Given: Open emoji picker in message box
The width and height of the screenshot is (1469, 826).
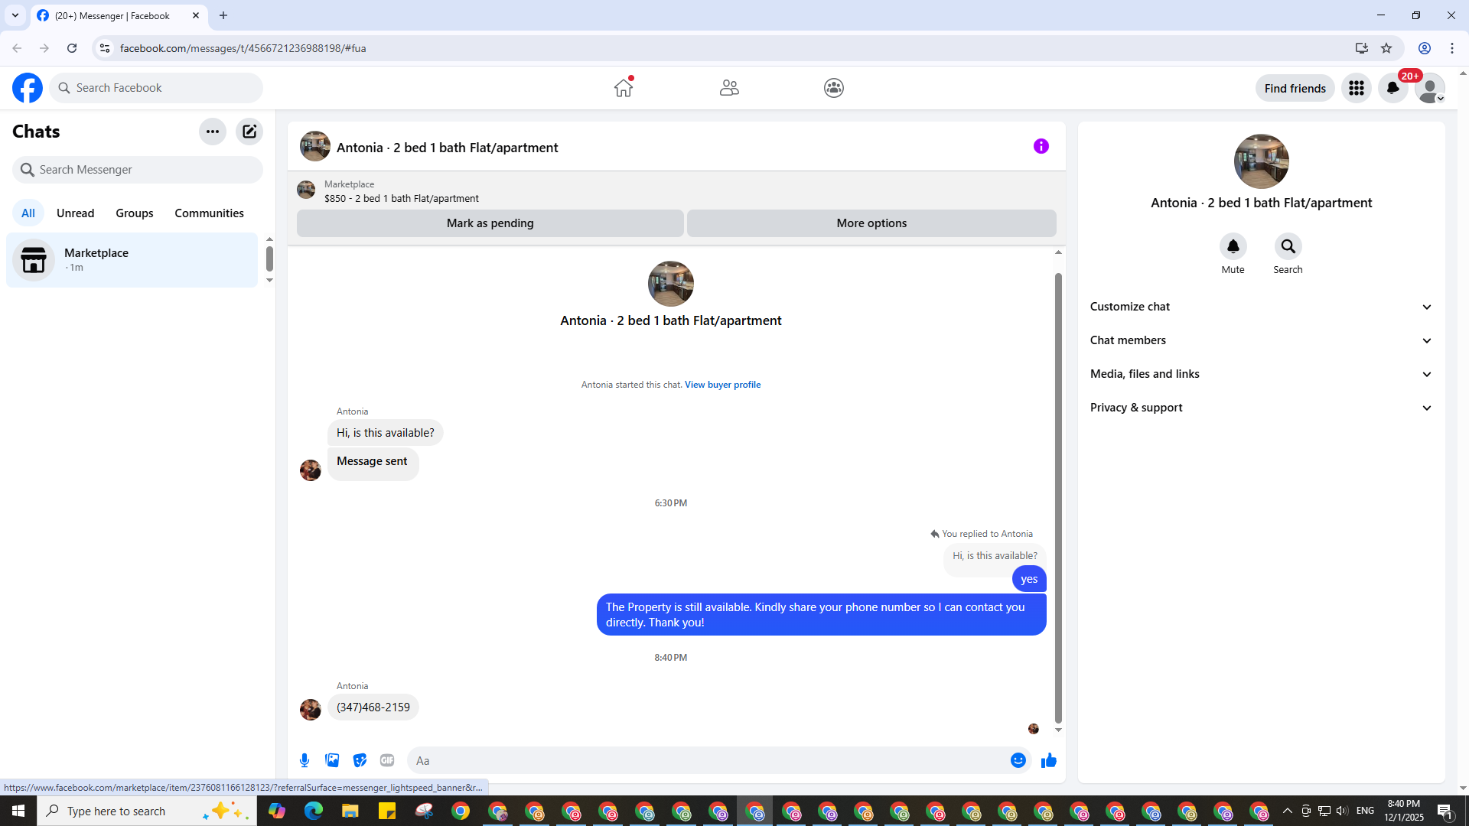Looking at the screenshot, I should 1018,760.
